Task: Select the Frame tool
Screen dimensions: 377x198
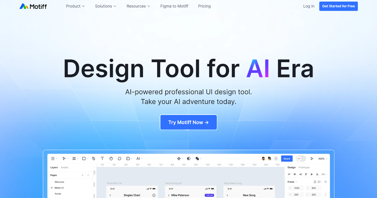Action: [74, 158]
